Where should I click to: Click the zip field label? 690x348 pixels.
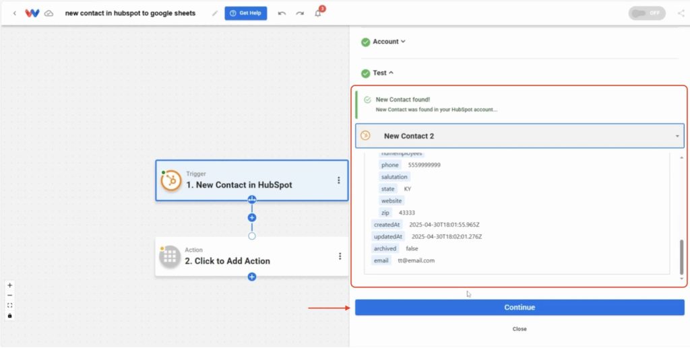click(385, 213)
